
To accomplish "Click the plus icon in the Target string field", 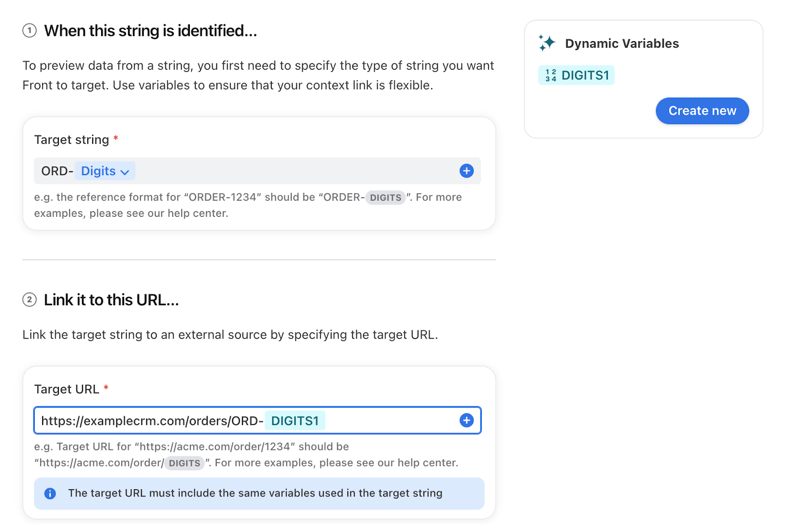I will [466, 171].
